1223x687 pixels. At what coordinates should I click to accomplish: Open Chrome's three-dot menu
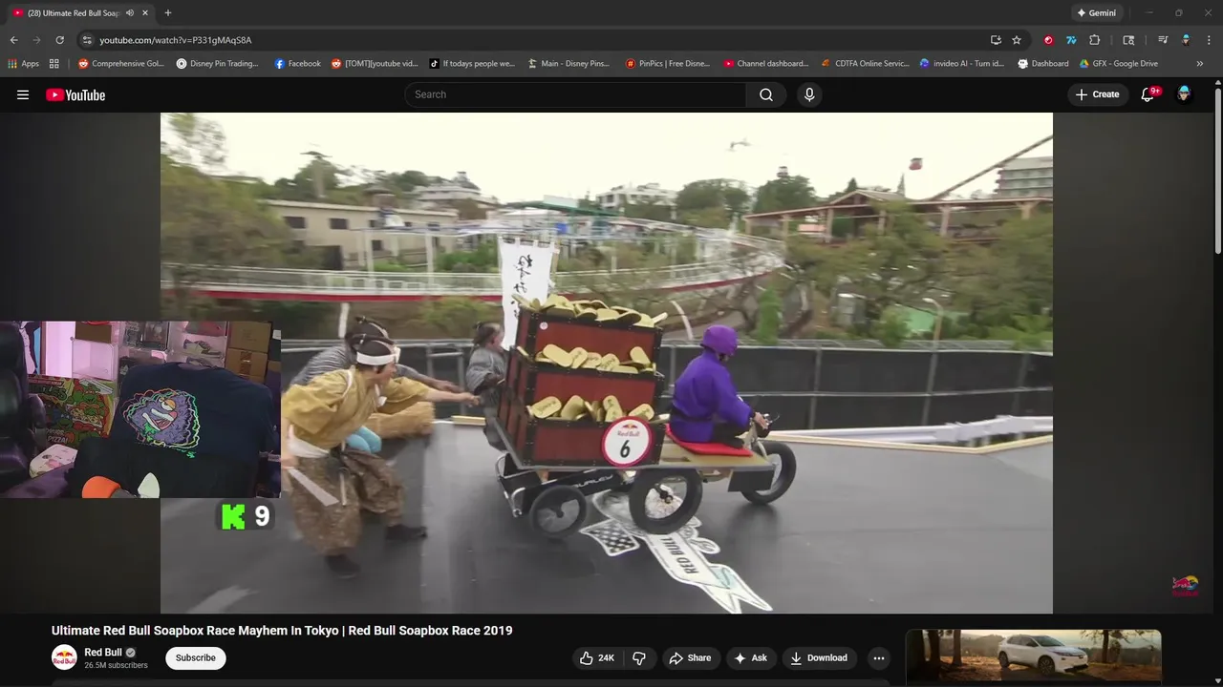click(x=1209, y=40)
